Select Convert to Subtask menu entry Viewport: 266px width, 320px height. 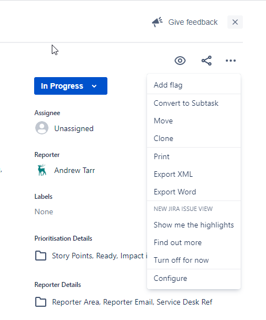tap(194, 103)
